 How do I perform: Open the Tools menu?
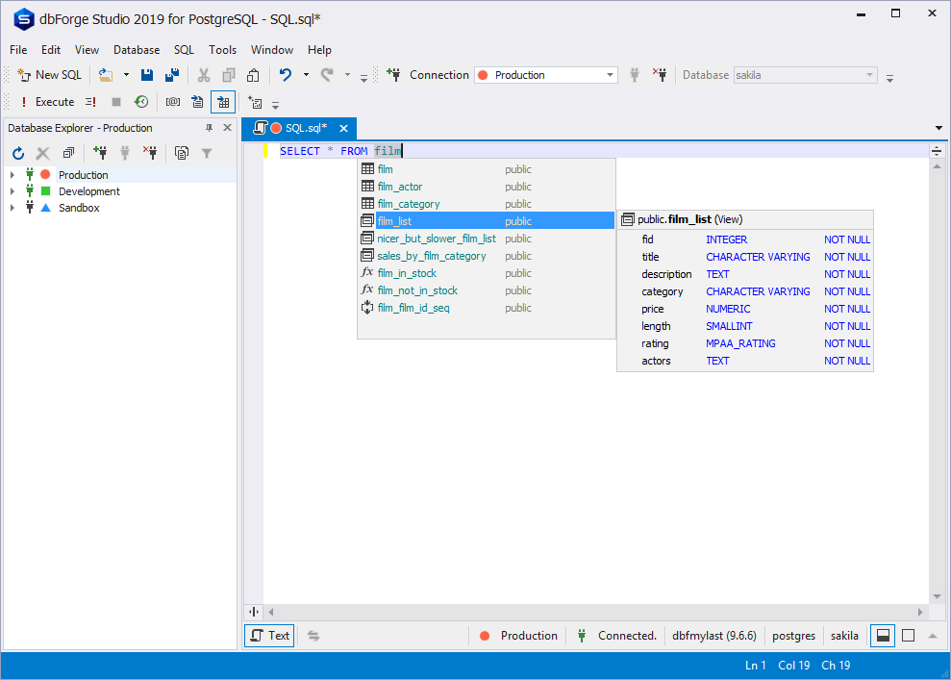222,50
